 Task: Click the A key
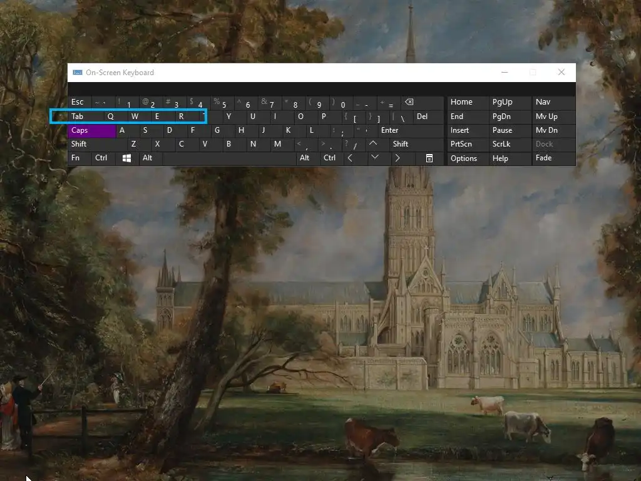[128, 130]
